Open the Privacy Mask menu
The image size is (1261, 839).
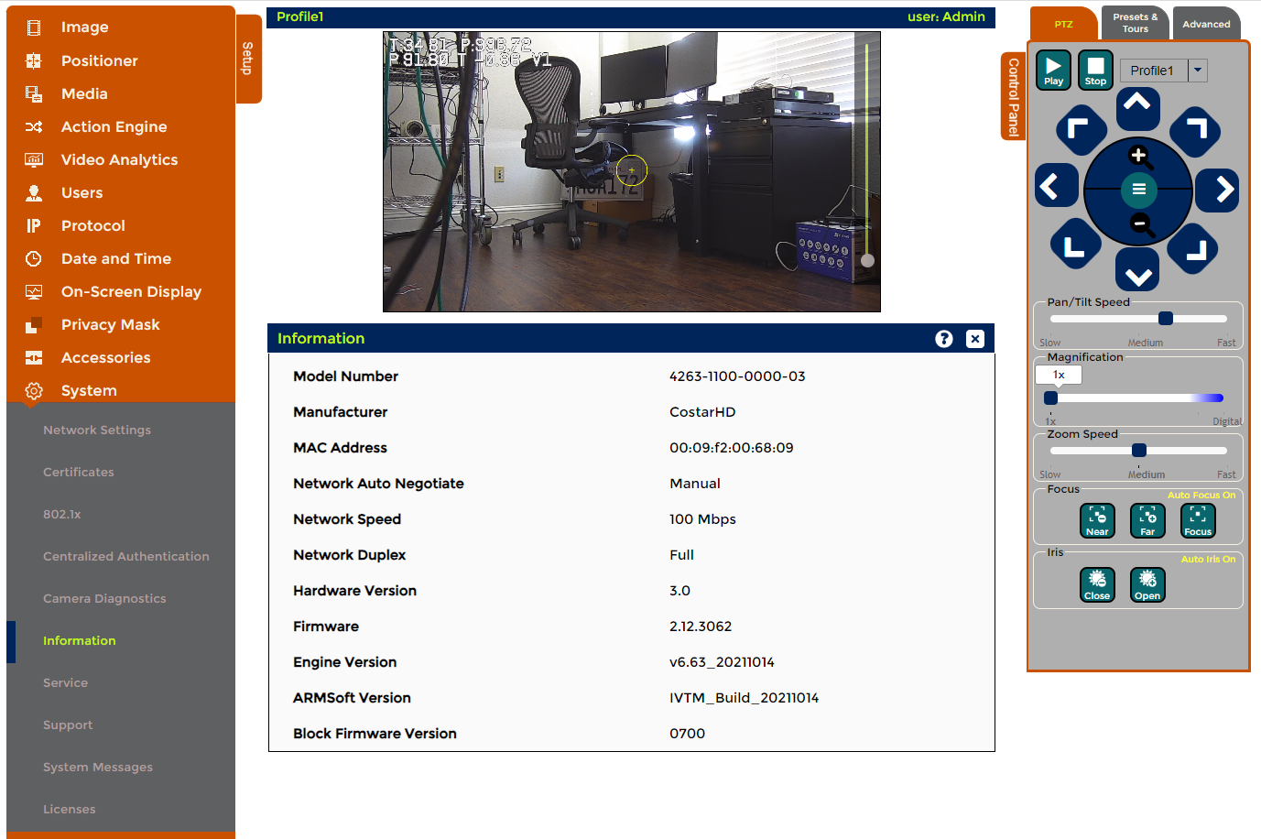[110, 324]
